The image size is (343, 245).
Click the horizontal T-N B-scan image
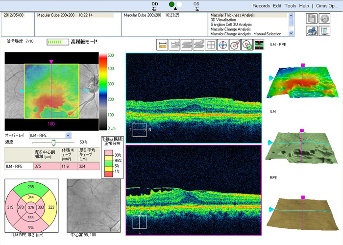pos(194,98)
